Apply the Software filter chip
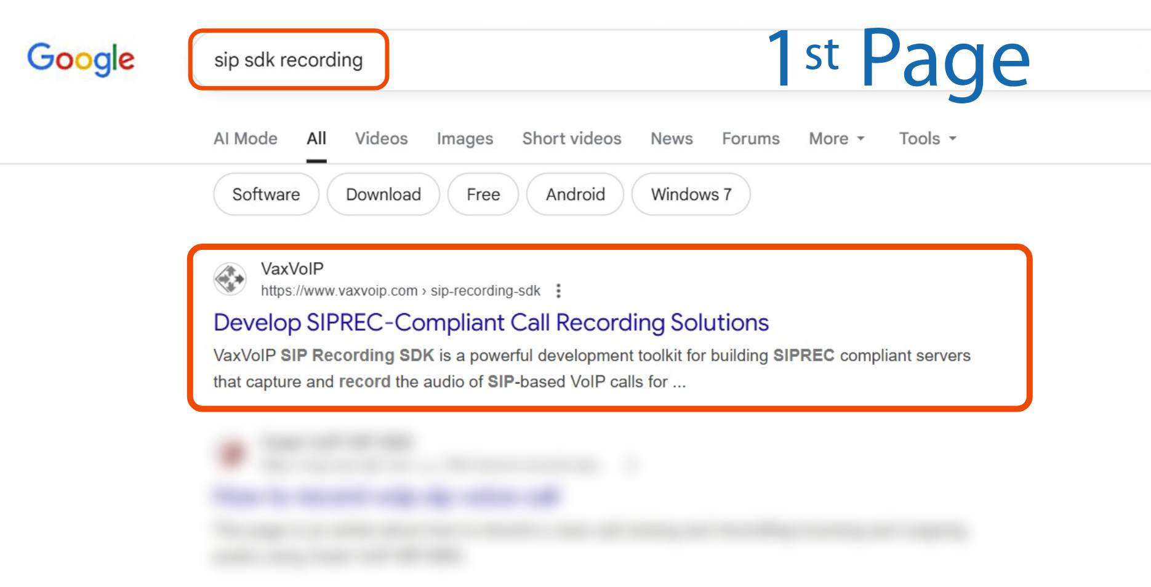The width and height of the screenshot is (1151, 587). [x=266, y=194]
